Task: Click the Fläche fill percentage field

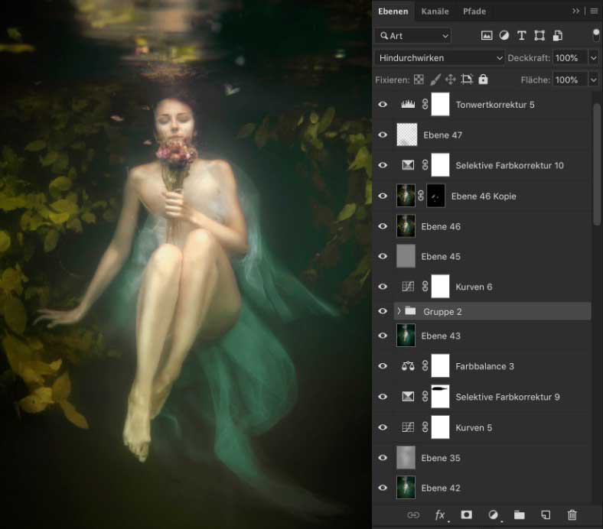Action: pyautogui.click(x=566, y=80)
